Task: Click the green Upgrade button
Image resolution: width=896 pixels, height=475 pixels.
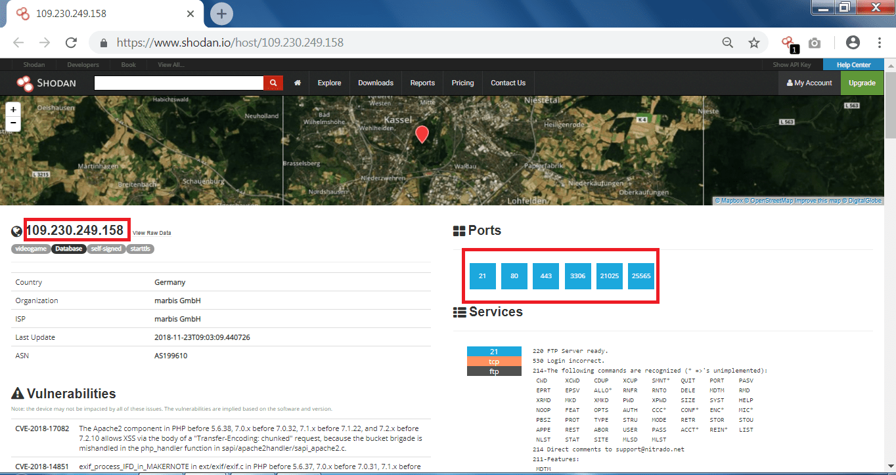Action: [x=862, y=83]
